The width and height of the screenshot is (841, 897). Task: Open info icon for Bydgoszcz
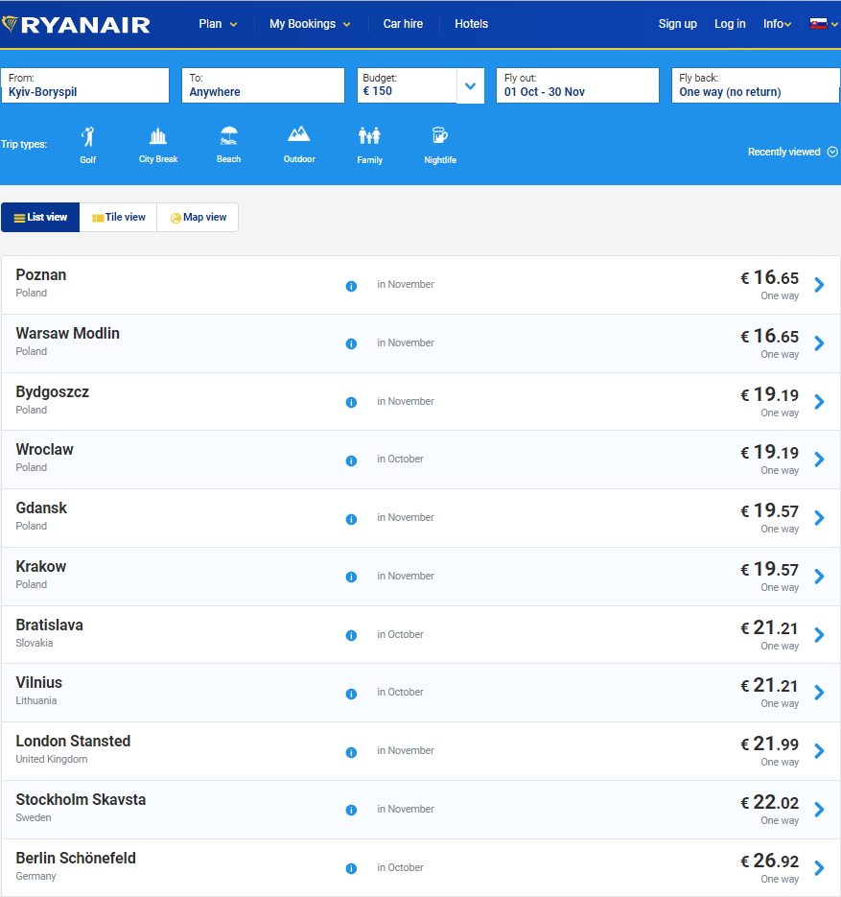pos(352,402)
